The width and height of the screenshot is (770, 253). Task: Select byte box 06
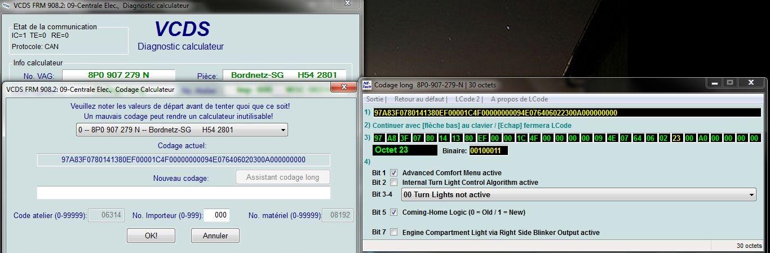point(650,137)
